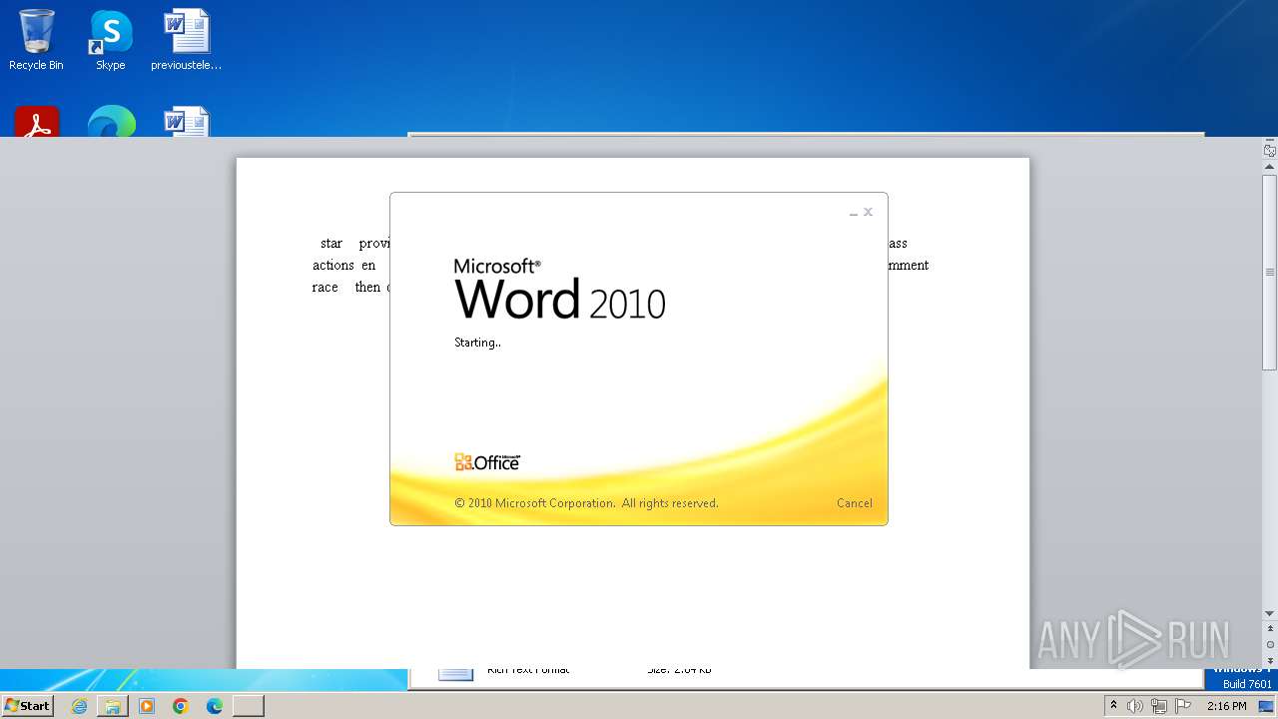Open the previoustele Word document on desktop
The width and height of the screenshot is (1278, 719).
(187, 41)
